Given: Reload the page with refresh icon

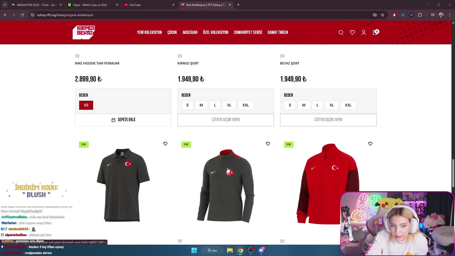Looking at the screenshot, I should [x=22, y=15].
